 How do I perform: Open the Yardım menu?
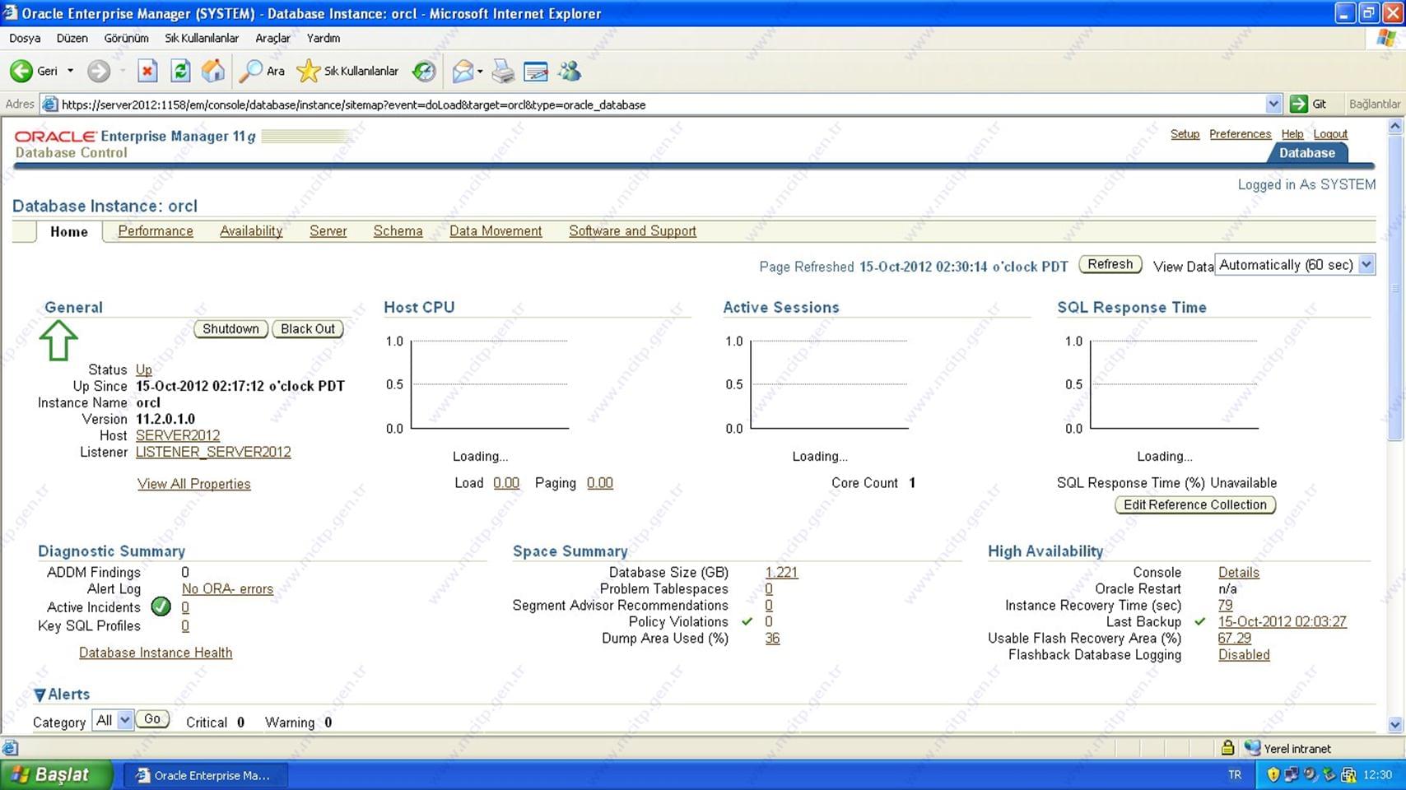click(324, 38)
